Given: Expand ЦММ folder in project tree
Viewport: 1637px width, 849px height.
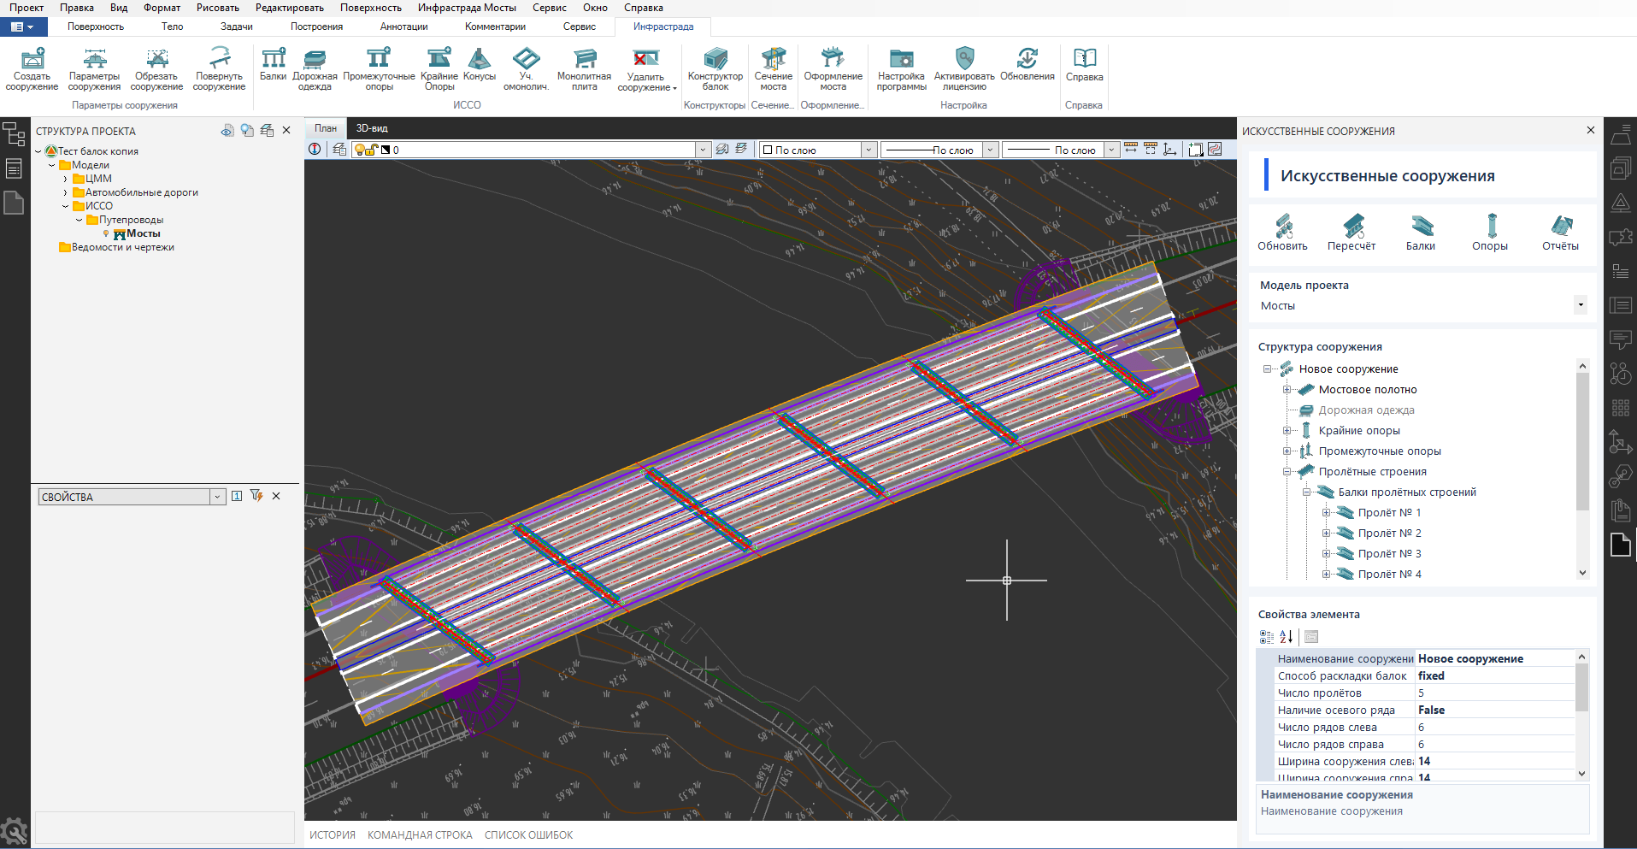Looking at the screenshot, I should pos(65,179).
